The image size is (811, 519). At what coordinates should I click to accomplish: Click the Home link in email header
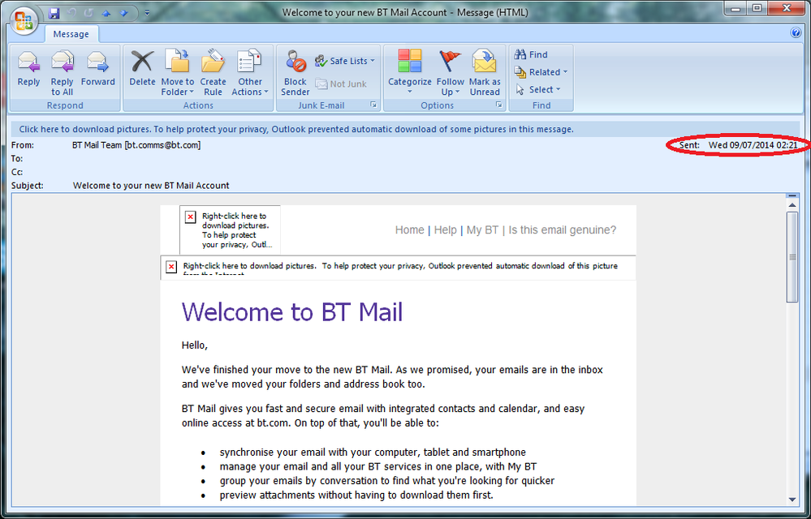[410, 229]
